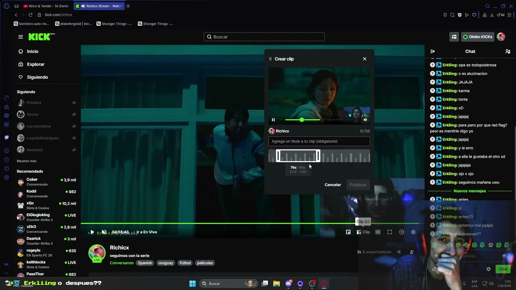Mute the clip preview volume icon

pyautogui.click(x=365, y=120)
